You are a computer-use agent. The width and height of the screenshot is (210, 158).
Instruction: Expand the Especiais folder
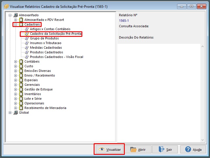click(x=15, y=80)
